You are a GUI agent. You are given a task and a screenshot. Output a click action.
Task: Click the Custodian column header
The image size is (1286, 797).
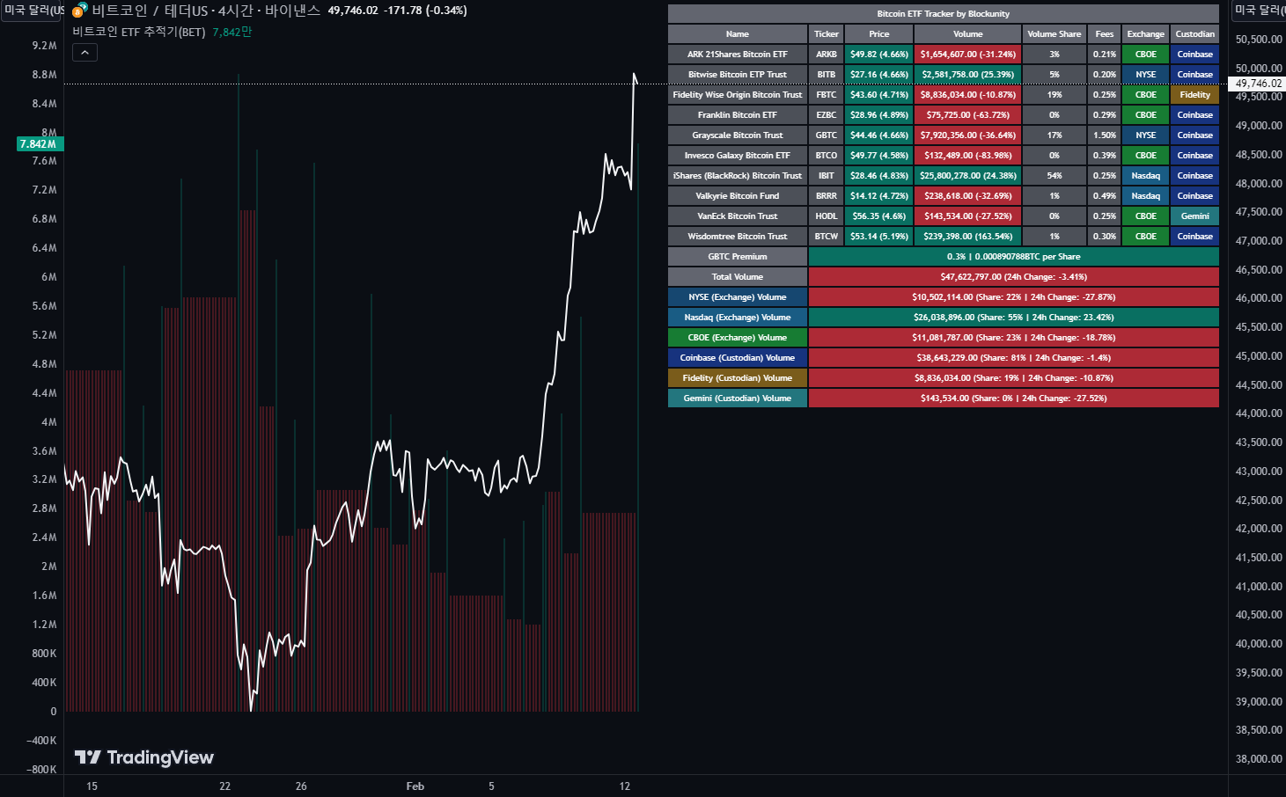click(1195, 34)
